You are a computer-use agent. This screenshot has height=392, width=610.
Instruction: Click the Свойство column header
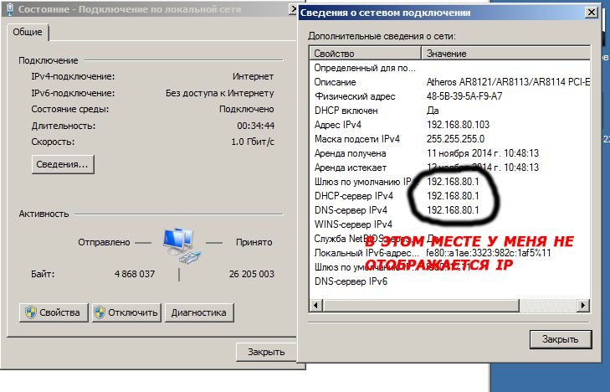(x=366, y=54)
